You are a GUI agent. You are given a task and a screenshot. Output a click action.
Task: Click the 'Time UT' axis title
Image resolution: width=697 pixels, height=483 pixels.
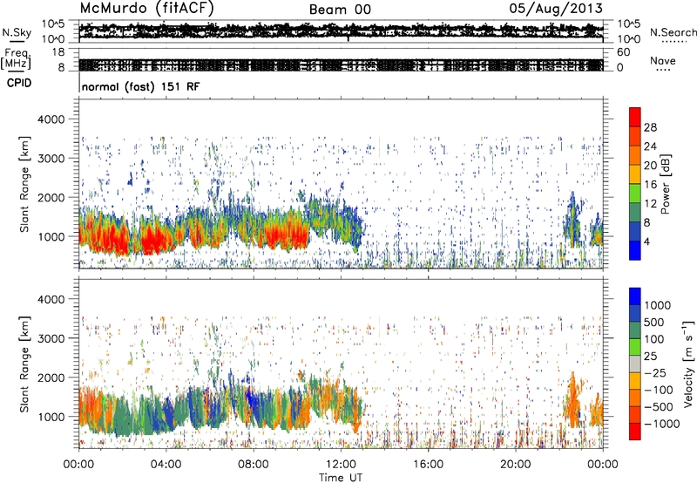(x=341, y=478)
